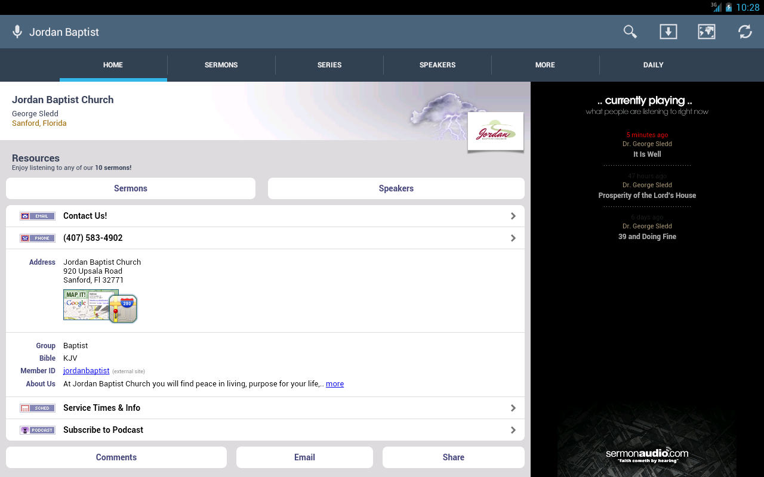Tap the 'Sanford, Florida' location text

[39, 123]
